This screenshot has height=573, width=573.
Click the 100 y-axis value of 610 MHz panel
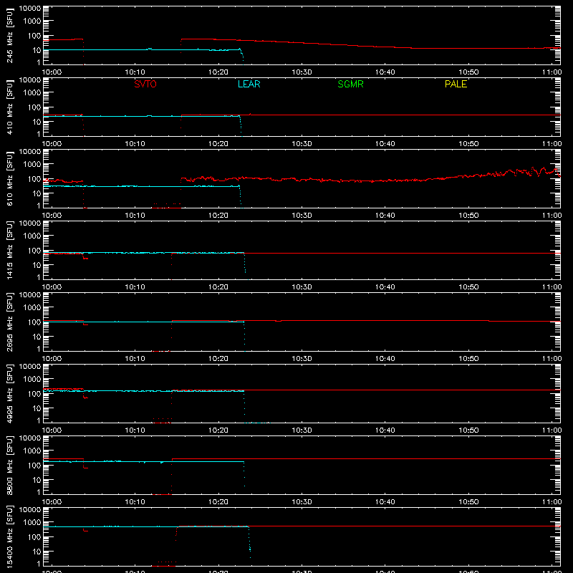click(34, 179)
